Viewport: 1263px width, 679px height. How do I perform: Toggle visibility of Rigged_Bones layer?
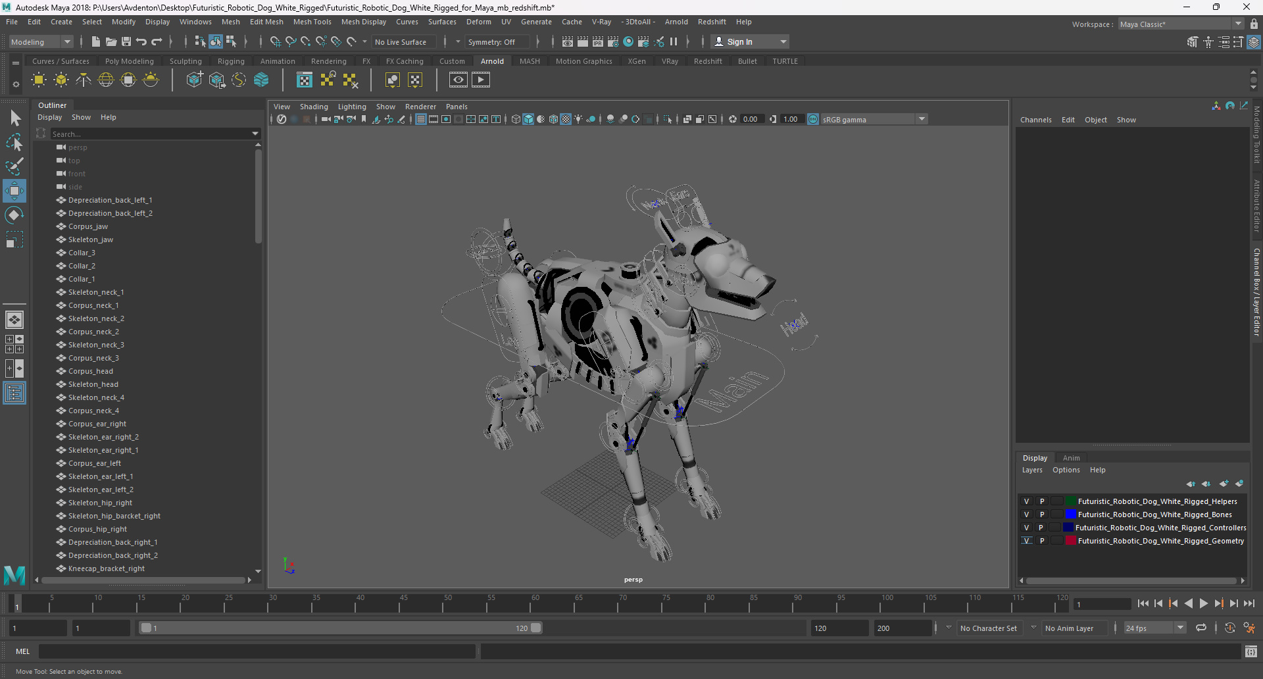tap(1026, 515)
